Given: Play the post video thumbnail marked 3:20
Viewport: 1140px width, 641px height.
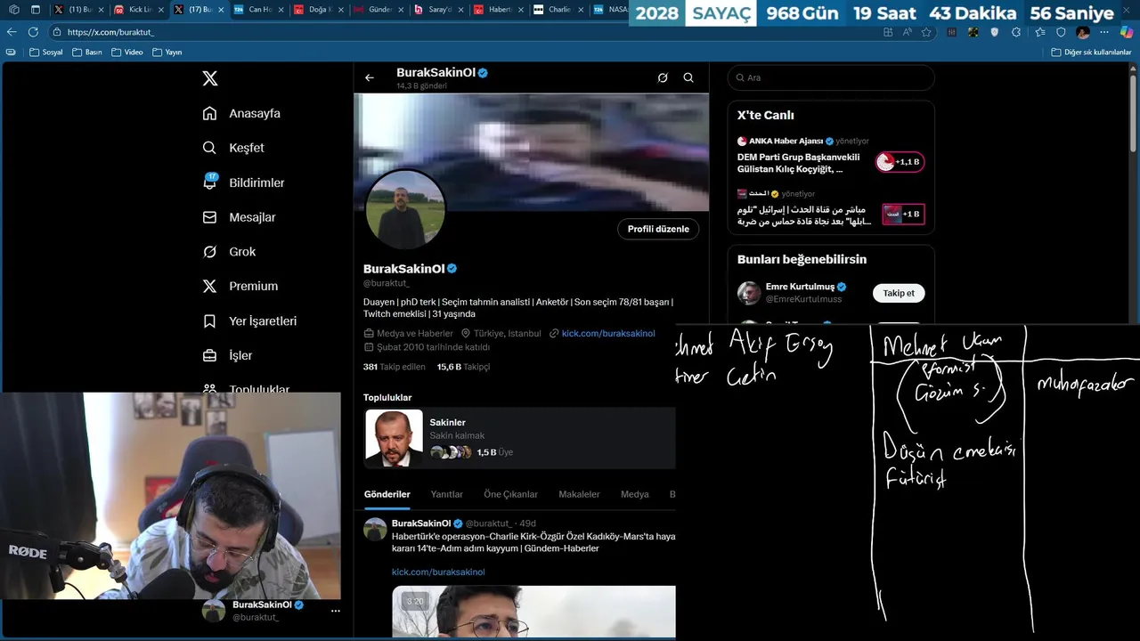Looking at the screenshot, I should pyautogui.click(x=533, y=612).
